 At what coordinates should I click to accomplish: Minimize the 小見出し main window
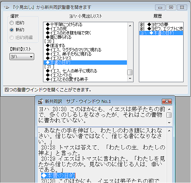[x=160, y=7]
